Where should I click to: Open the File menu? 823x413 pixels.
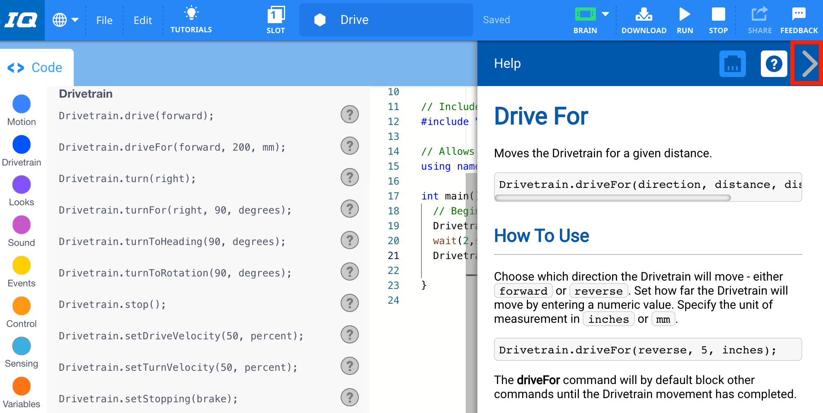click(x=104, y=19)
